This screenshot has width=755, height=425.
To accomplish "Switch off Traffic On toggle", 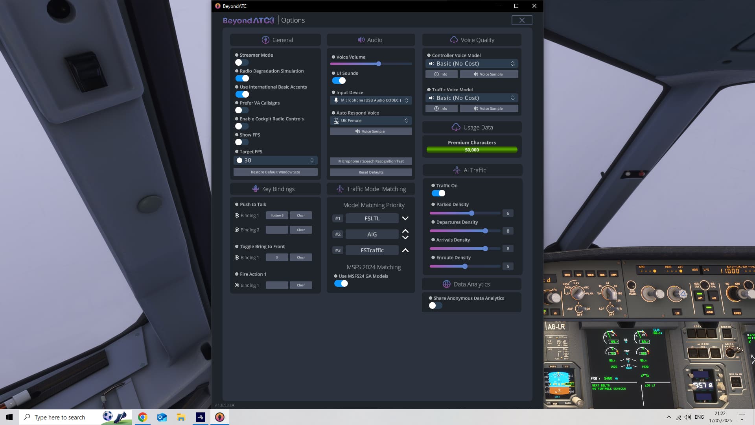I will [438, 193].
